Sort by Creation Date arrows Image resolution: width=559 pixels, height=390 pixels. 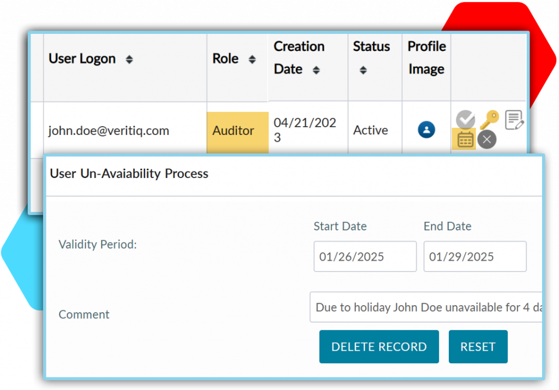(x=316, y=70)
